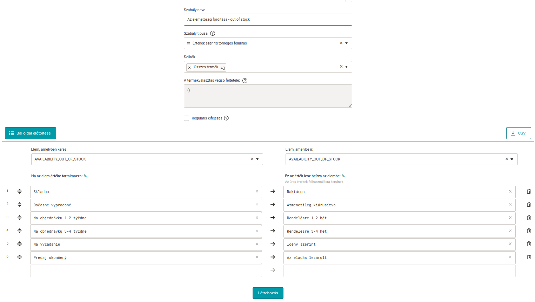Open the Szűrők dropdown arrow

pos(346,67)
